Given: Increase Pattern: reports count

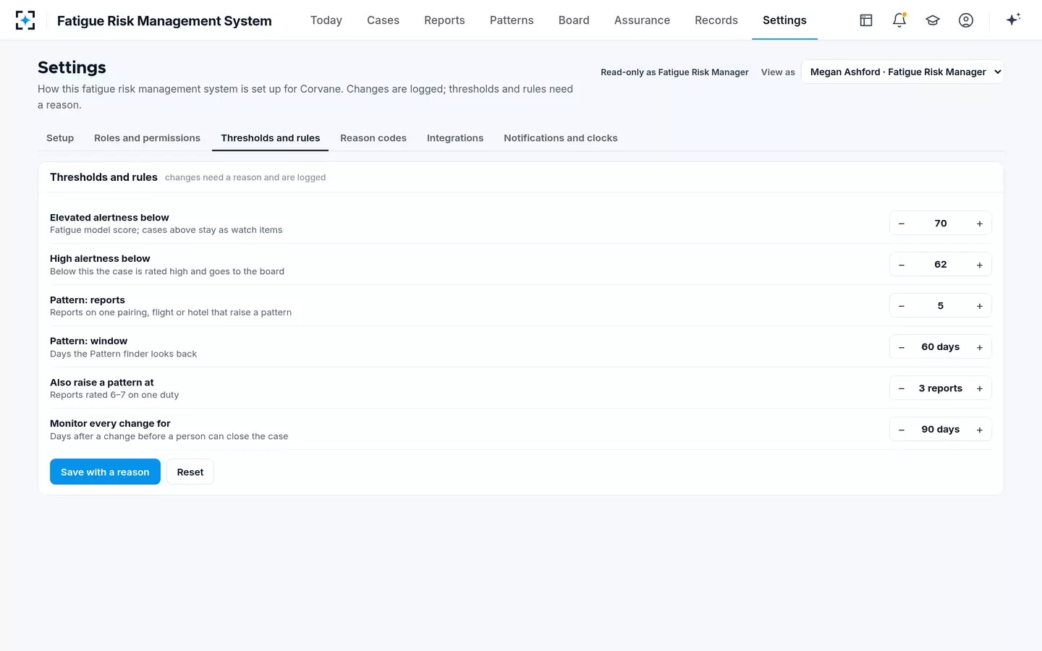Looking at the screenshot, I should [980, 306].
